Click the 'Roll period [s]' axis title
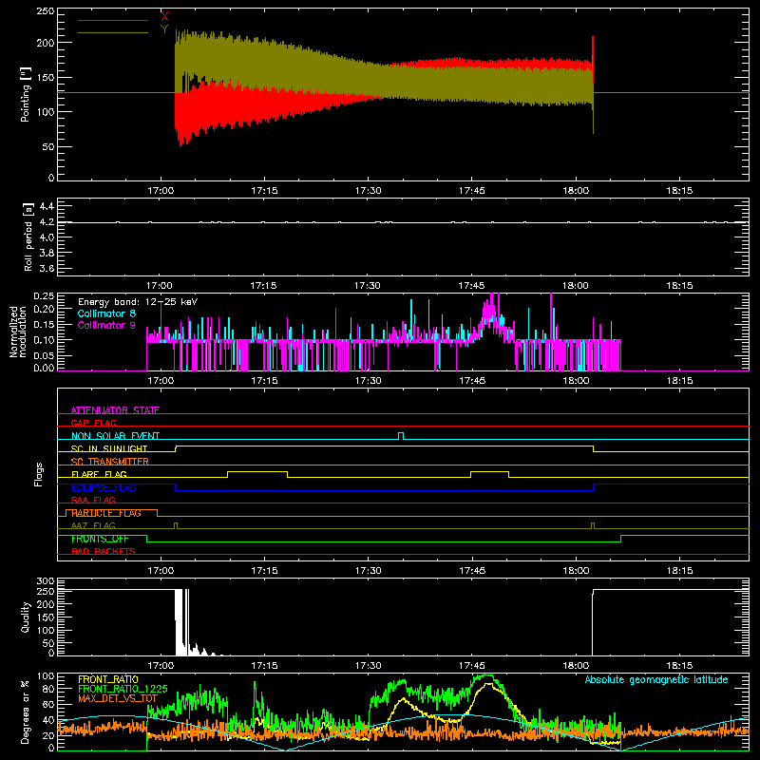Screen dimensions: 760x760 click(x=28, y=237)
